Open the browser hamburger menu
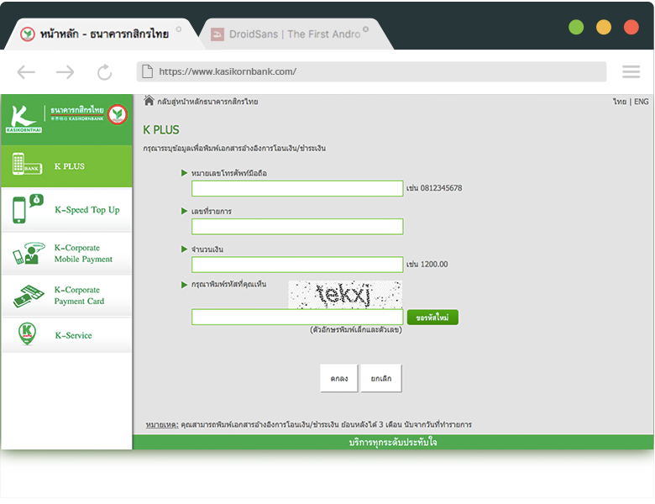 tap(631, 72)
